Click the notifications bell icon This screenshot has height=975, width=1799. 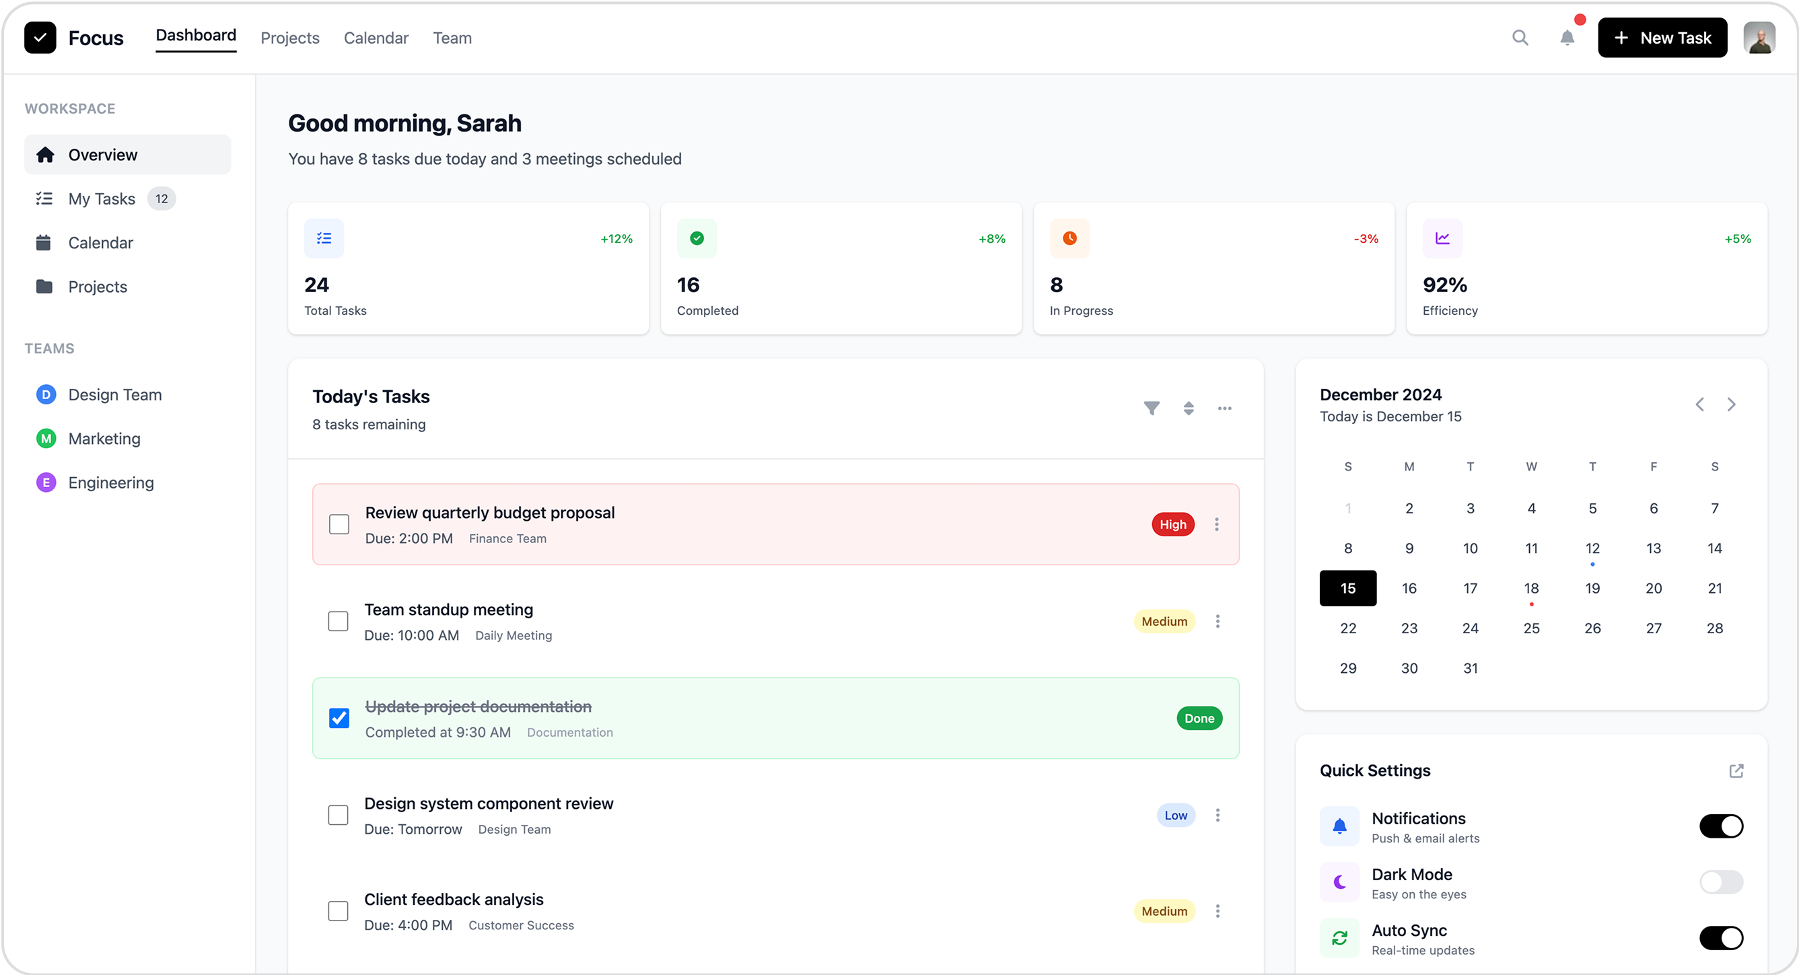pyautogui.click(x=1566, y=38)
